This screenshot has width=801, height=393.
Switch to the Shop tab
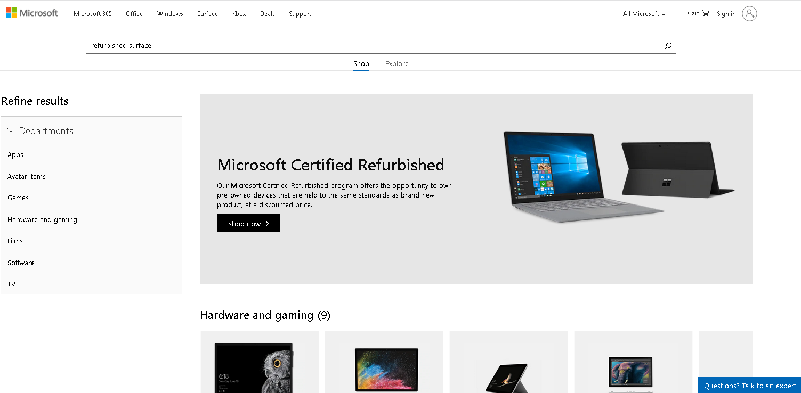click(x=361, y=64)
